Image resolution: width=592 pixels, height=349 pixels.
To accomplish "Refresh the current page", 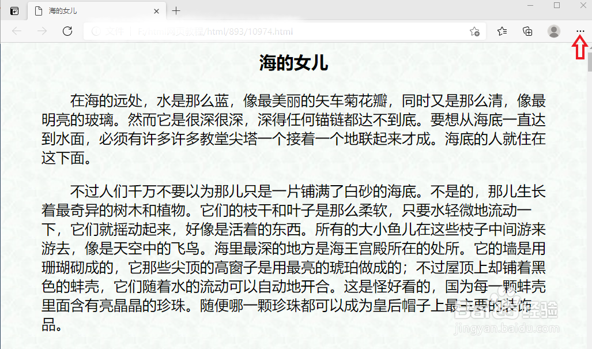I will point(67,31).
